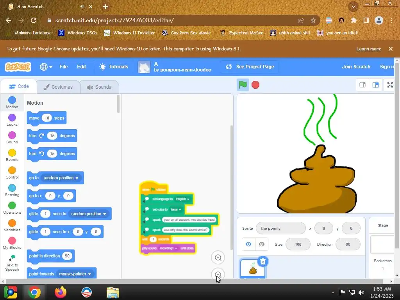400x300 pixels.
Task: Mute the tab audio icon
Action: pyautogui.click(x=82, y=7)
